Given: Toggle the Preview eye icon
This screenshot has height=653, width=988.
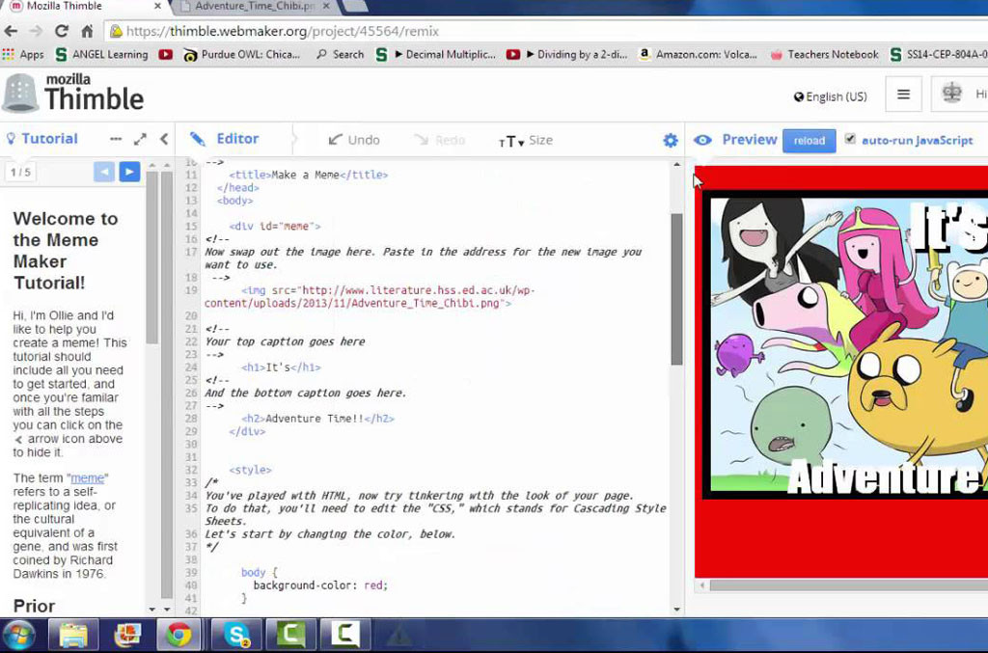Looking at the screenshot, I should pos(702,140).
